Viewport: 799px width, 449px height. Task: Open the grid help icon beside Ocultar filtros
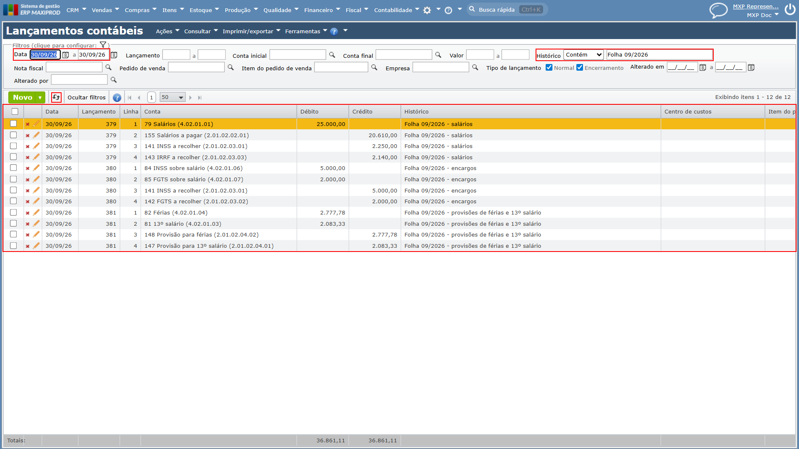tap(117, 98)
